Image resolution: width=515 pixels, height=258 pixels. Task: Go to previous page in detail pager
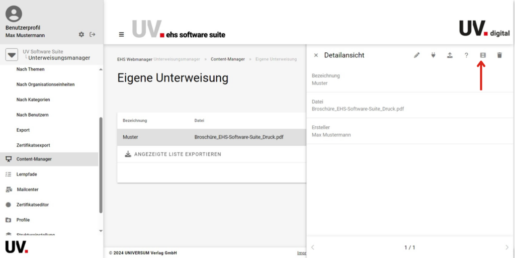pyautogui.click(x=313, y=247)
